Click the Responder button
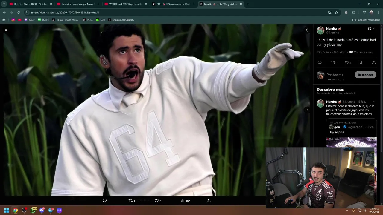 tap(365, 75)
